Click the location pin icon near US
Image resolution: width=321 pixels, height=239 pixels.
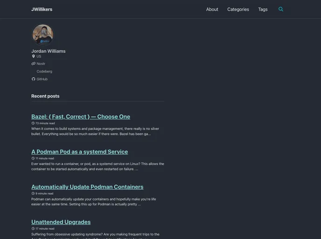tap(33, 56)
